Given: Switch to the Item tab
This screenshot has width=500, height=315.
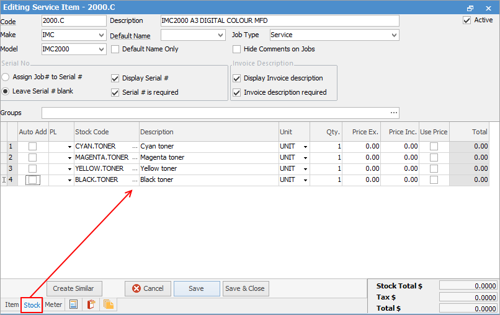Looking at the screenshot, I should [12, 305].
